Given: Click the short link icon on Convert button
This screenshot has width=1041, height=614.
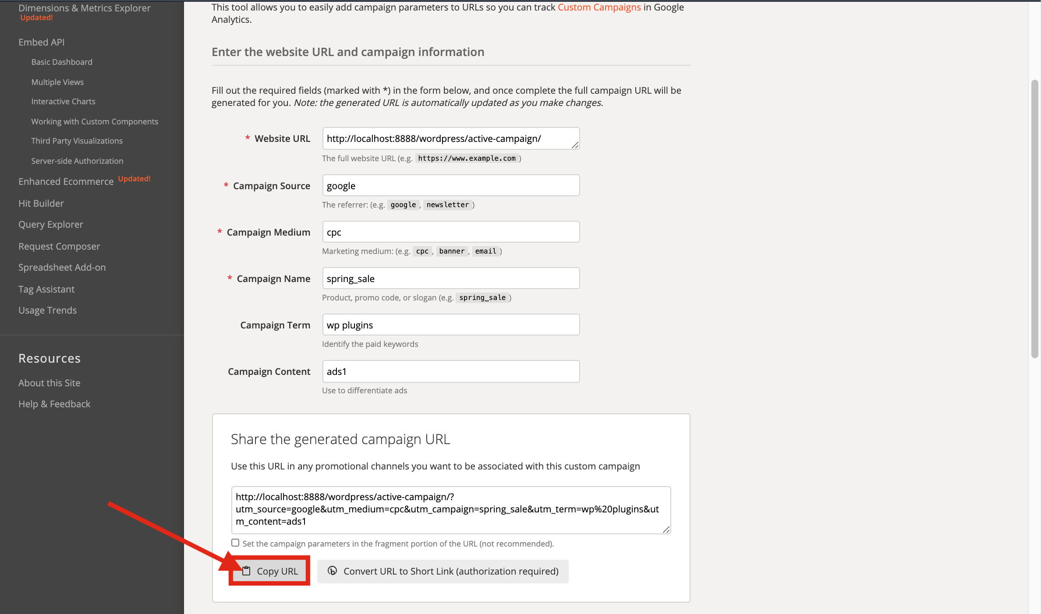Looking at the screenshot, I should click(x=333, y=571).
